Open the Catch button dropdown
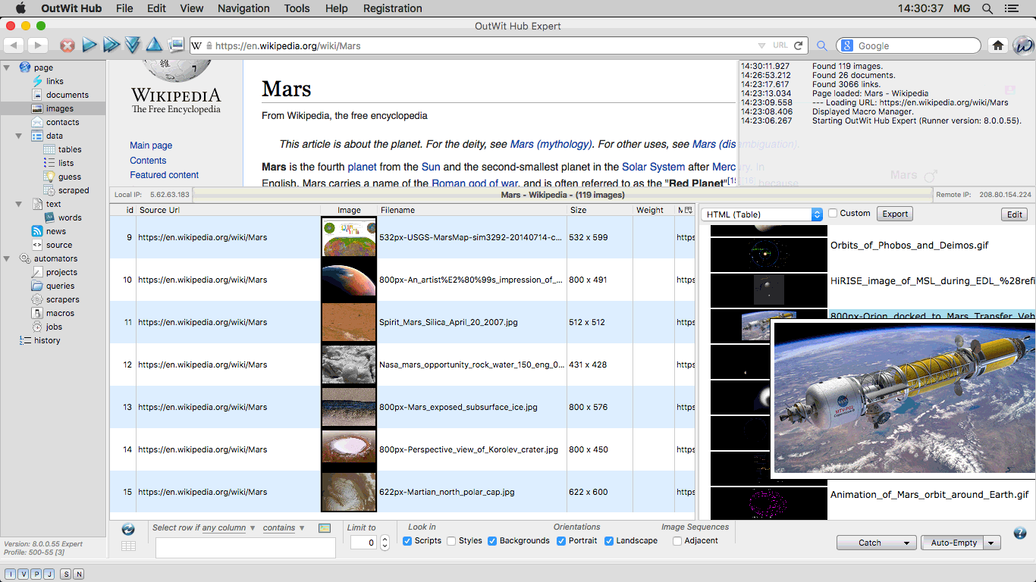 click(x=906, y=543)
